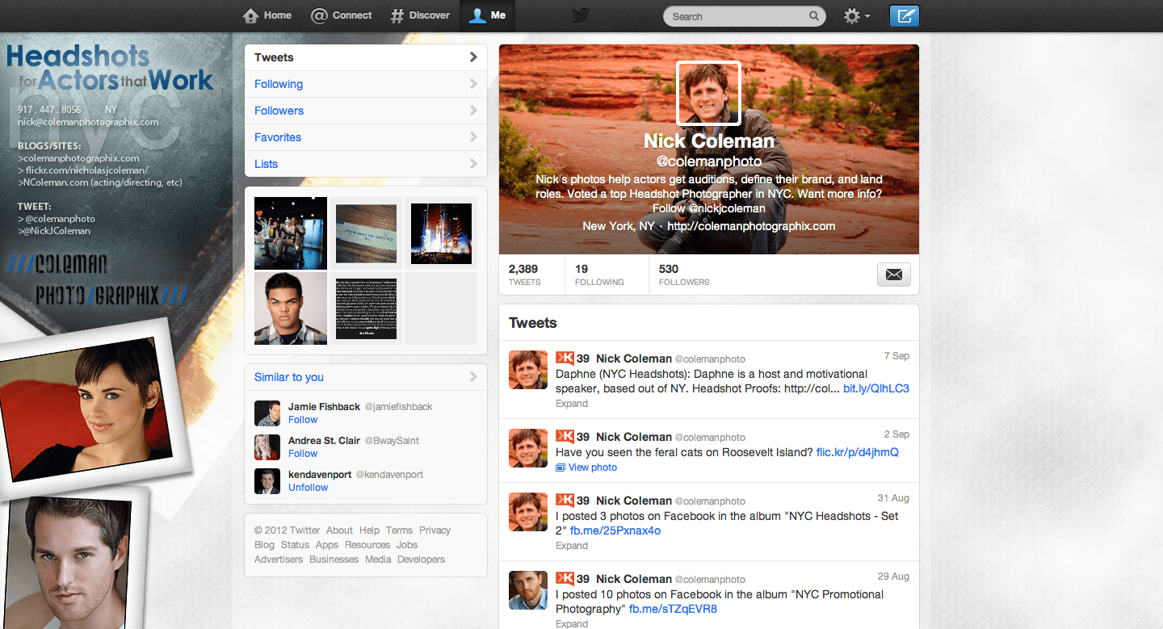Follow Jamie Fishback

pyautogui.click(x=303, y=419)
